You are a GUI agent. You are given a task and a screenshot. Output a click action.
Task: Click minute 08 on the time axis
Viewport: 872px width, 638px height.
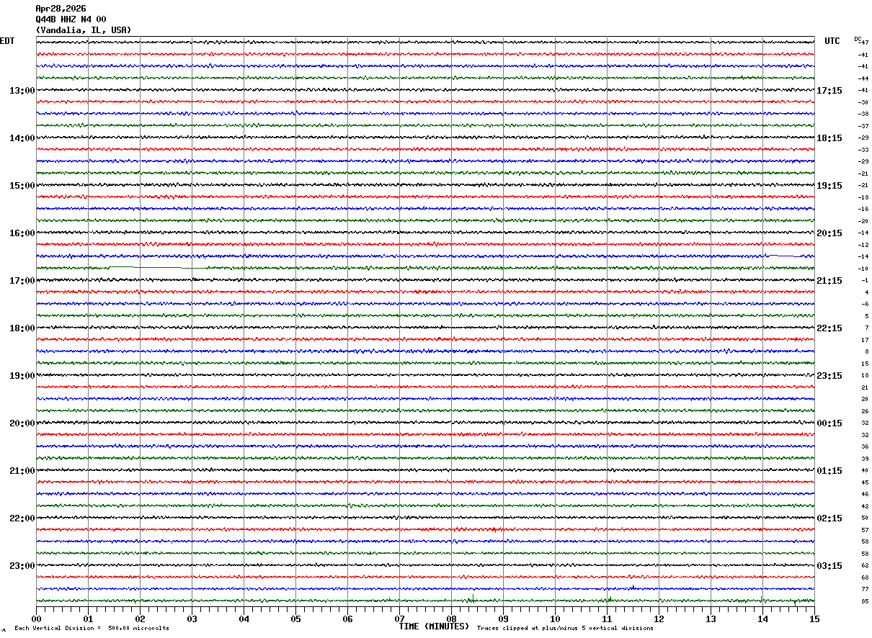pos(451,619)
